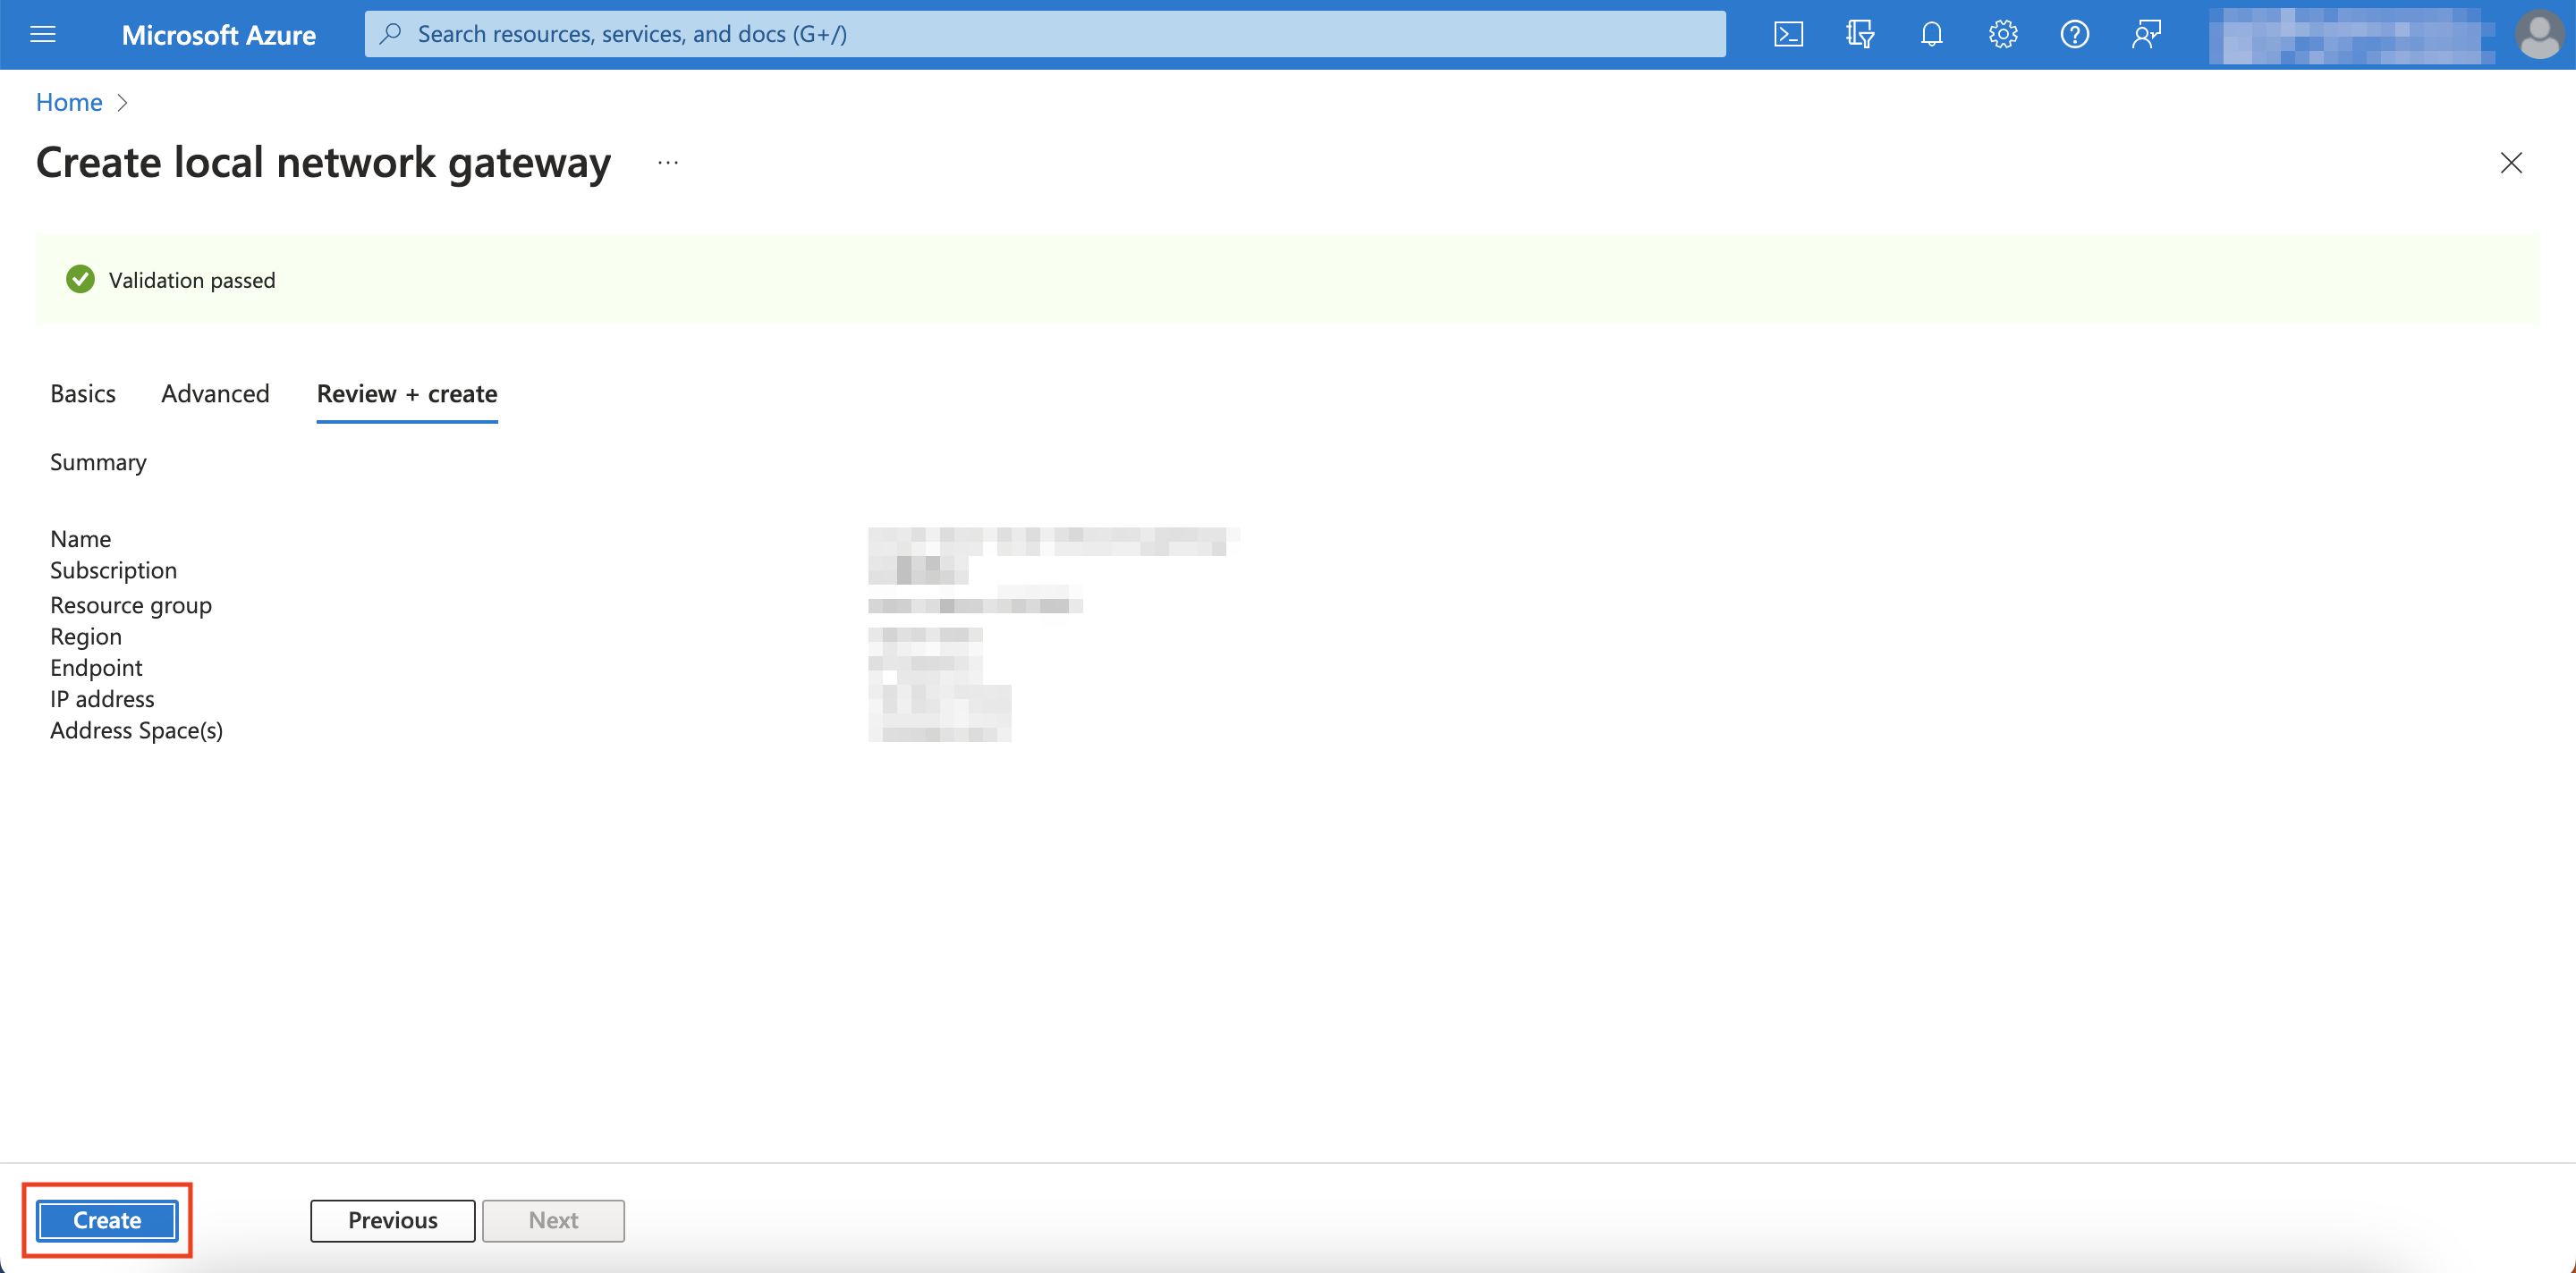2576x1273 pixels.
Task: Select the Review + create tab
Action: click(406, 393)
